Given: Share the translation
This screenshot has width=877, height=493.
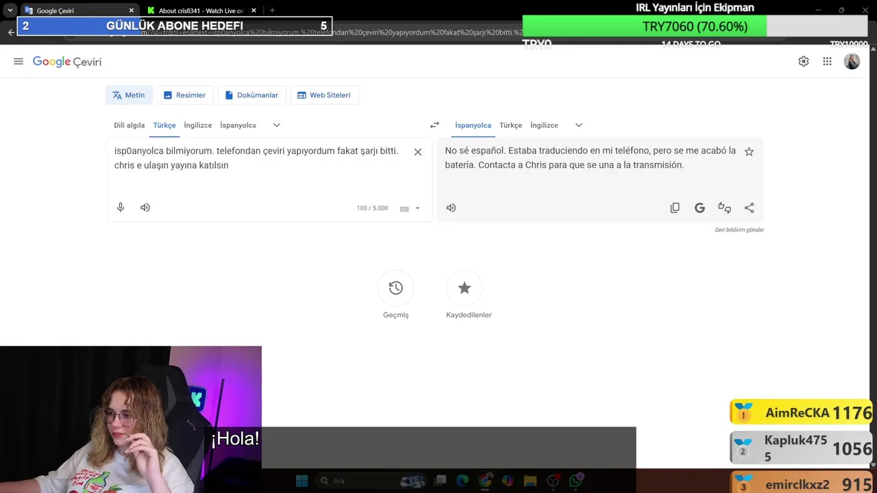Looking at the screenshot, I should click(x=749, y=207).
